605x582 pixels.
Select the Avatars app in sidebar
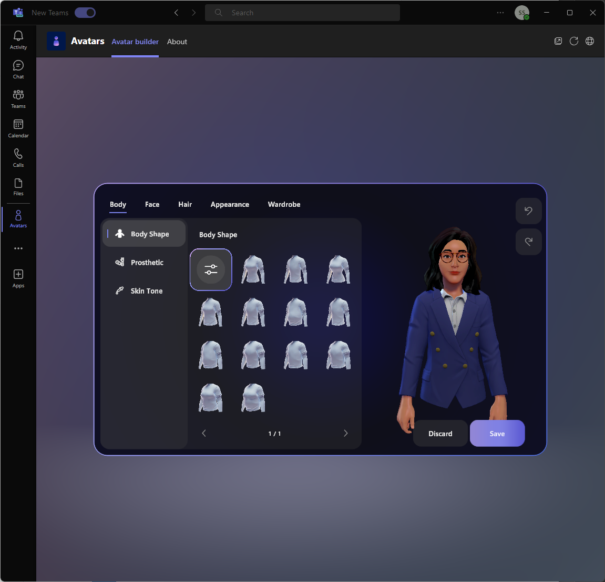tap(18, 219)
